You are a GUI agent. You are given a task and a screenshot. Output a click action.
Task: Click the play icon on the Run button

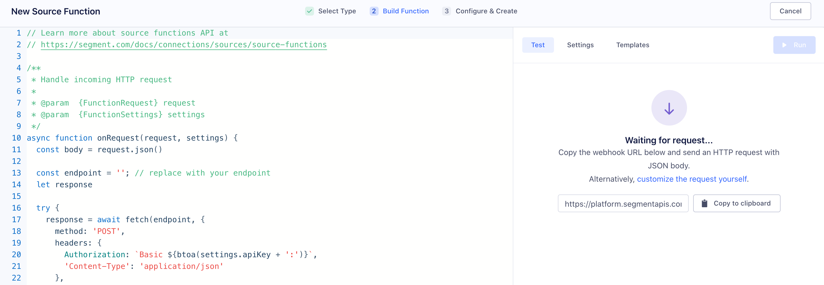click(784, 45)
